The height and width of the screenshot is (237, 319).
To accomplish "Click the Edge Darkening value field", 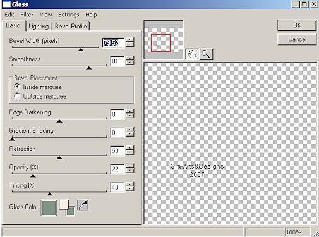I will coord(117,114).
